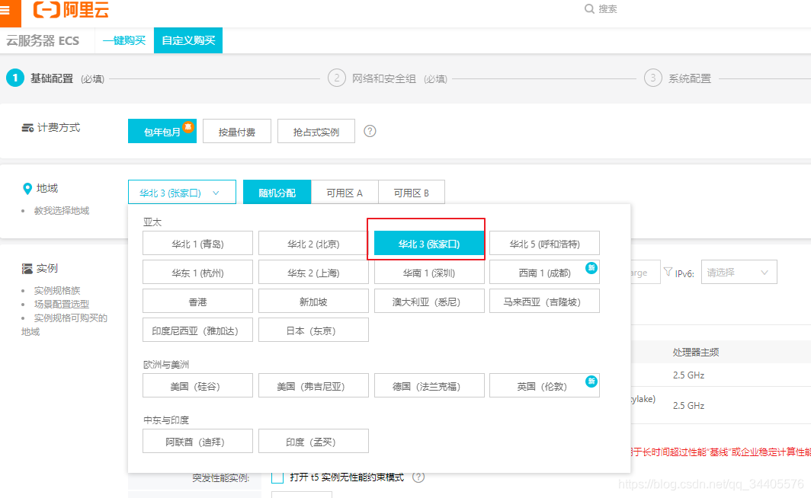Open the 实例规格可购买的地域 link
The height and width of the screenshot is (498, 811).
64,324
